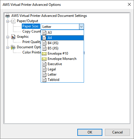Select the Copy Count tree item

32,31
